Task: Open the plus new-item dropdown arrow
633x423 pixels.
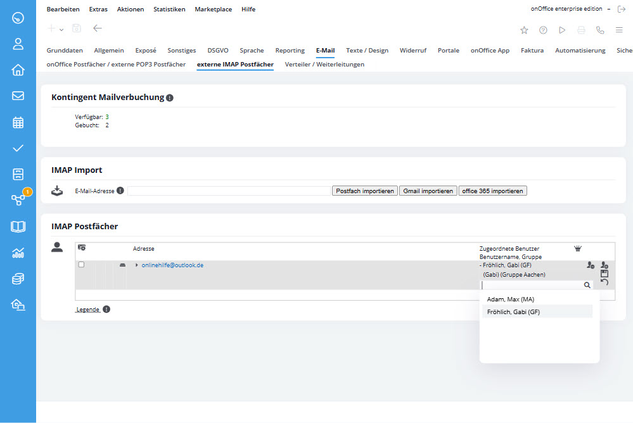Action: point(61,29)
